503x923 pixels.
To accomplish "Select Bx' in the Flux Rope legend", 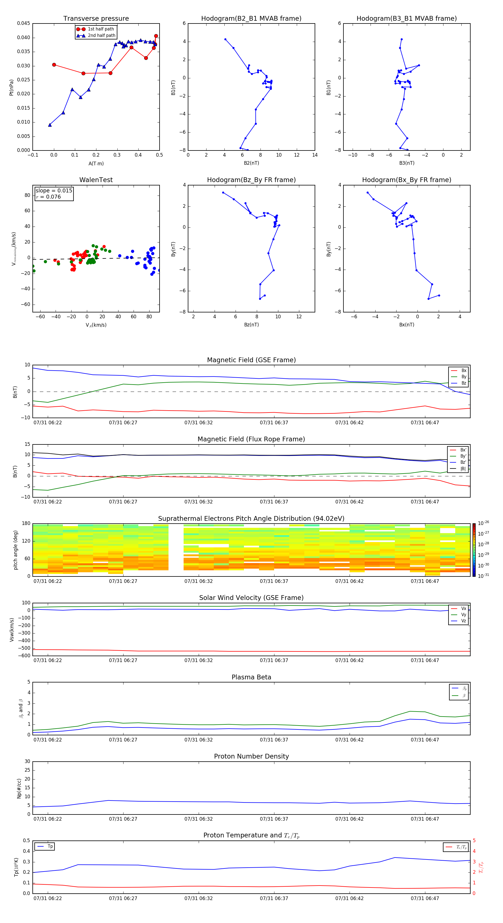I will 458,450.
